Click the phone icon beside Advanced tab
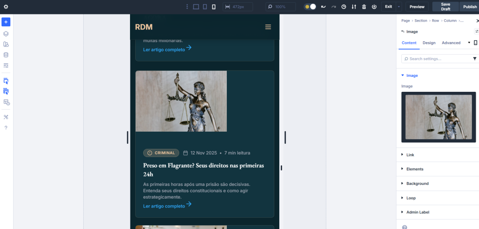Image resolution: width=479 pixels, height=229 pixels. 475,43
